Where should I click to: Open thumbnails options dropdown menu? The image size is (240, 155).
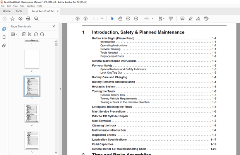coord(14,34)
